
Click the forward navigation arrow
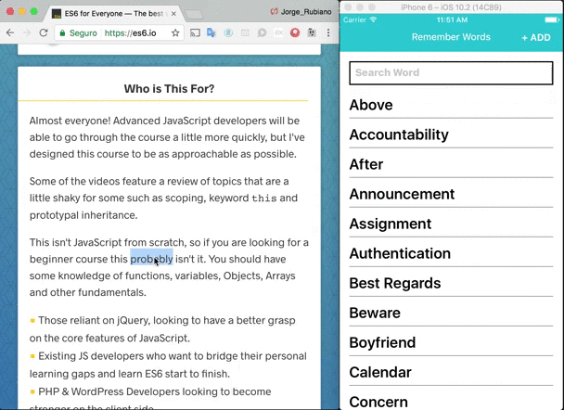click(x=27, y=33)
